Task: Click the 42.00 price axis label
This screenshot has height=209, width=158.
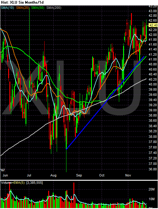Action: click(x=153, y=35)
